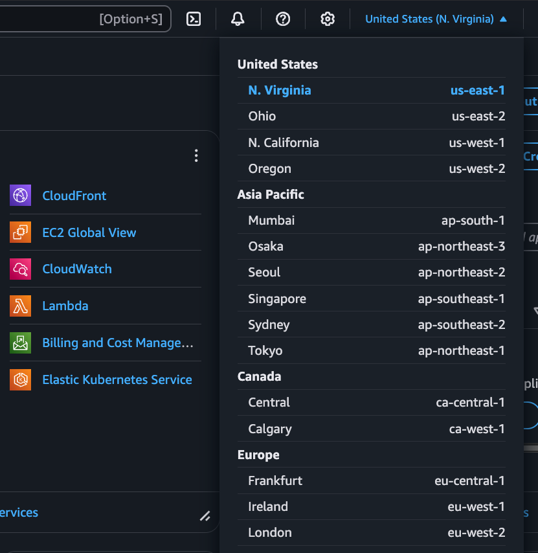This screenshot has height=553, width=538.
Task: Select the Calgary ca-west-1 region
Action: (372, 429)
